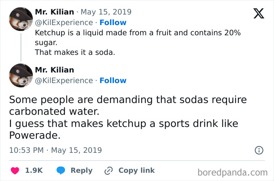Screen dimensions: 274x181
Task: View the 1.9K likes count
Action: [x=34, y=170]
